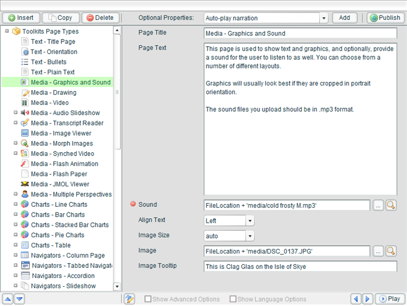The height and width of the screenshot is (306, 407).
Task: Click the wizard icon left of Show Advanced Options
Action: coord(129,299)
